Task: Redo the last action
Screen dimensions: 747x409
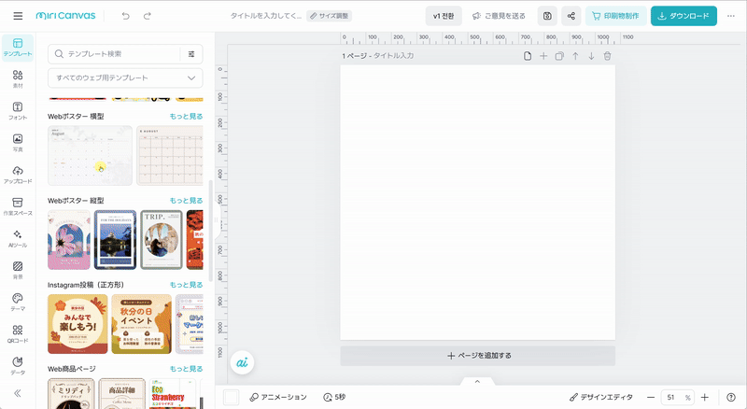Action: [148, 16]
